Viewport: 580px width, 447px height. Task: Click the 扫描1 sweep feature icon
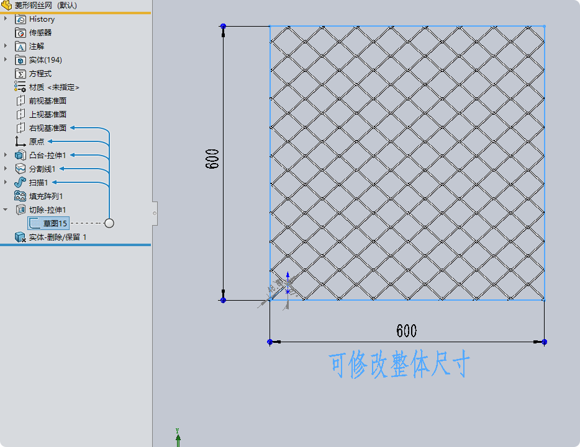point(20,182)
